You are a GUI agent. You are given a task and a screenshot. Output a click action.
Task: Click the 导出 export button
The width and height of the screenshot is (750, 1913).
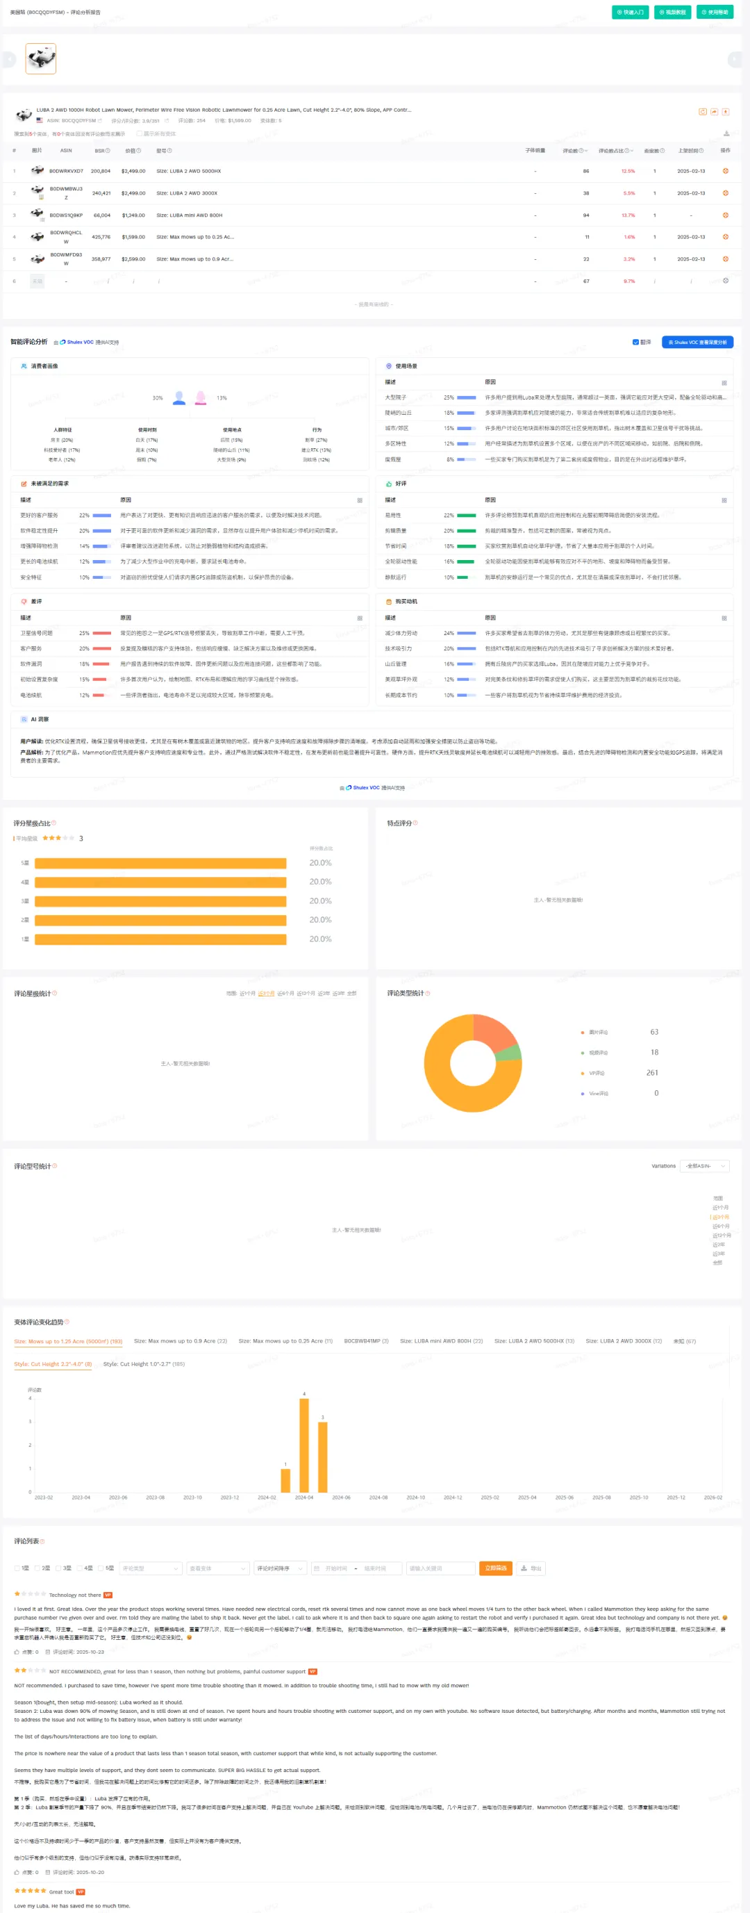531,1568
